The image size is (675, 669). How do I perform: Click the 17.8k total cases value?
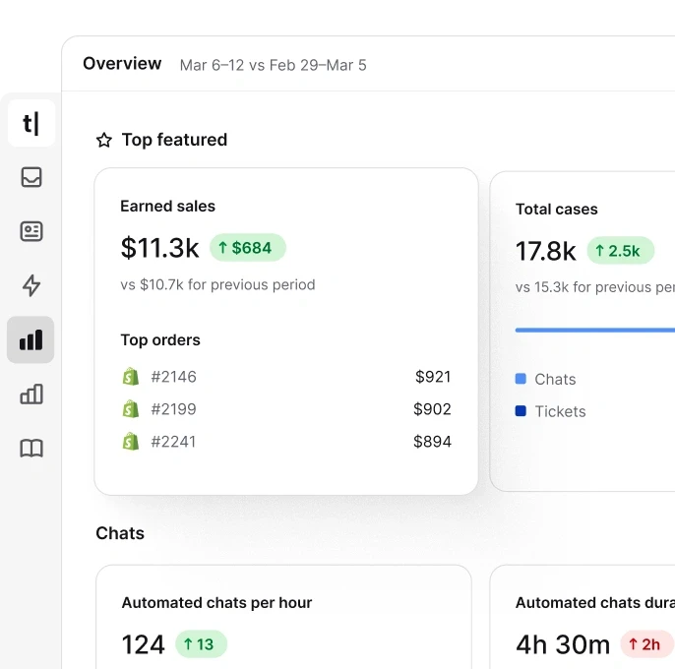545,251
